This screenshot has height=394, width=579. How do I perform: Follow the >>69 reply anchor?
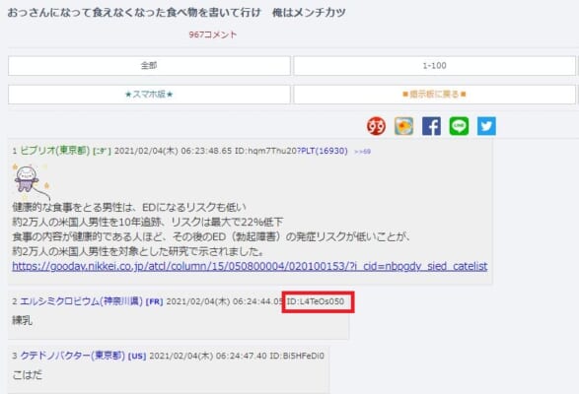point(362,152)
